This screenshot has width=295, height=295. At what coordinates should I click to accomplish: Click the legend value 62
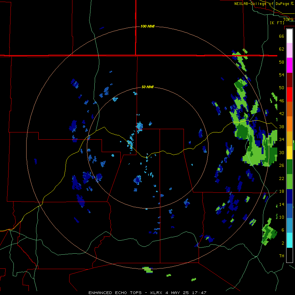[282, 49]
